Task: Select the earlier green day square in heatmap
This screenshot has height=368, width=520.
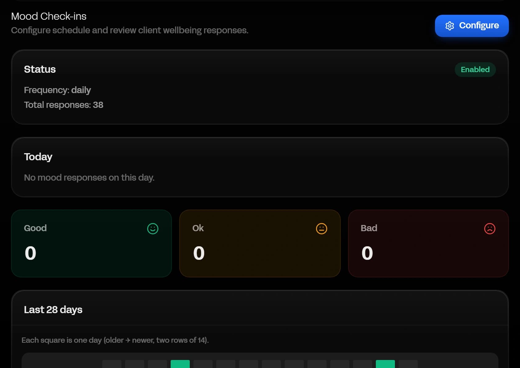Action: (x=180, y=364)
